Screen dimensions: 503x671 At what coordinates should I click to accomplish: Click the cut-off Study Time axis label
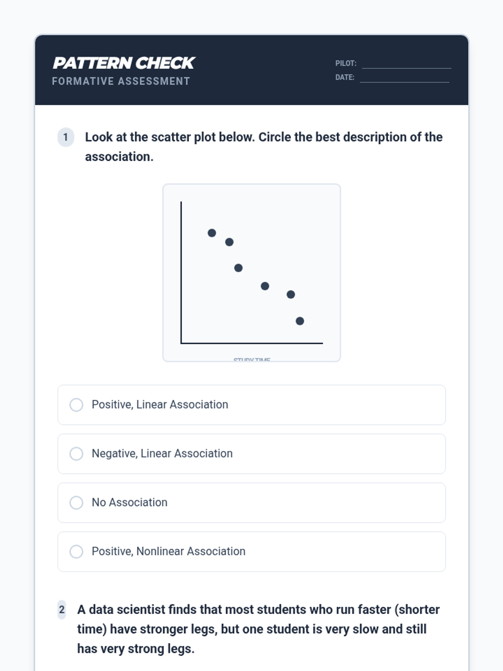click(251, 359)
